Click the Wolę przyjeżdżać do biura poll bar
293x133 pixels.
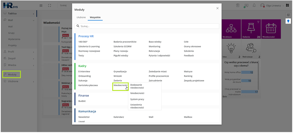[246, 81]
